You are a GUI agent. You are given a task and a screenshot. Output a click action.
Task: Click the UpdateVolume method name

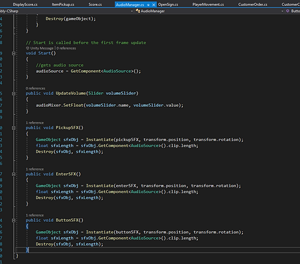(x=71, y=94)
